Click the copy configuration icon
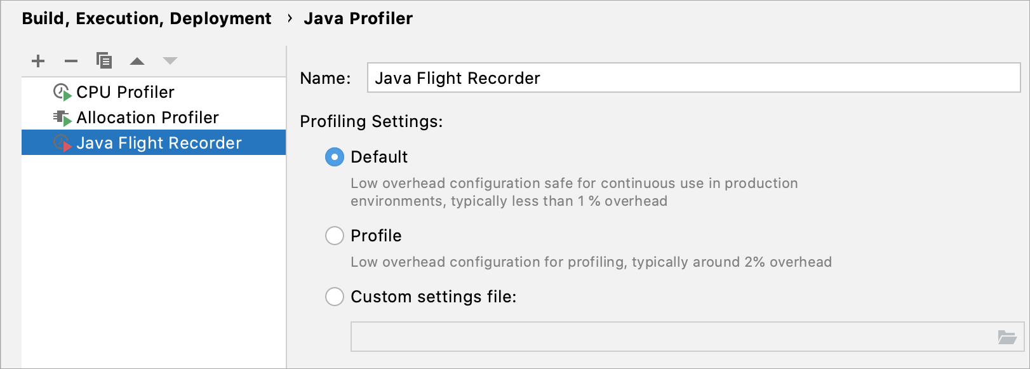 pyautogui.click(x=104, y=60)
